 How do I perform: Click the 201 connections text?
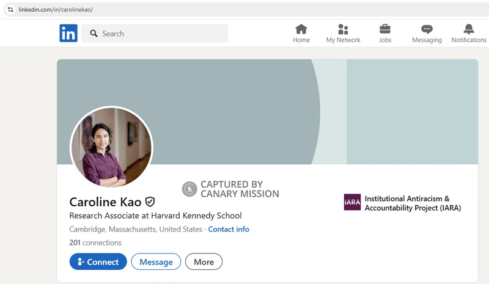click(x=95, y=242)
